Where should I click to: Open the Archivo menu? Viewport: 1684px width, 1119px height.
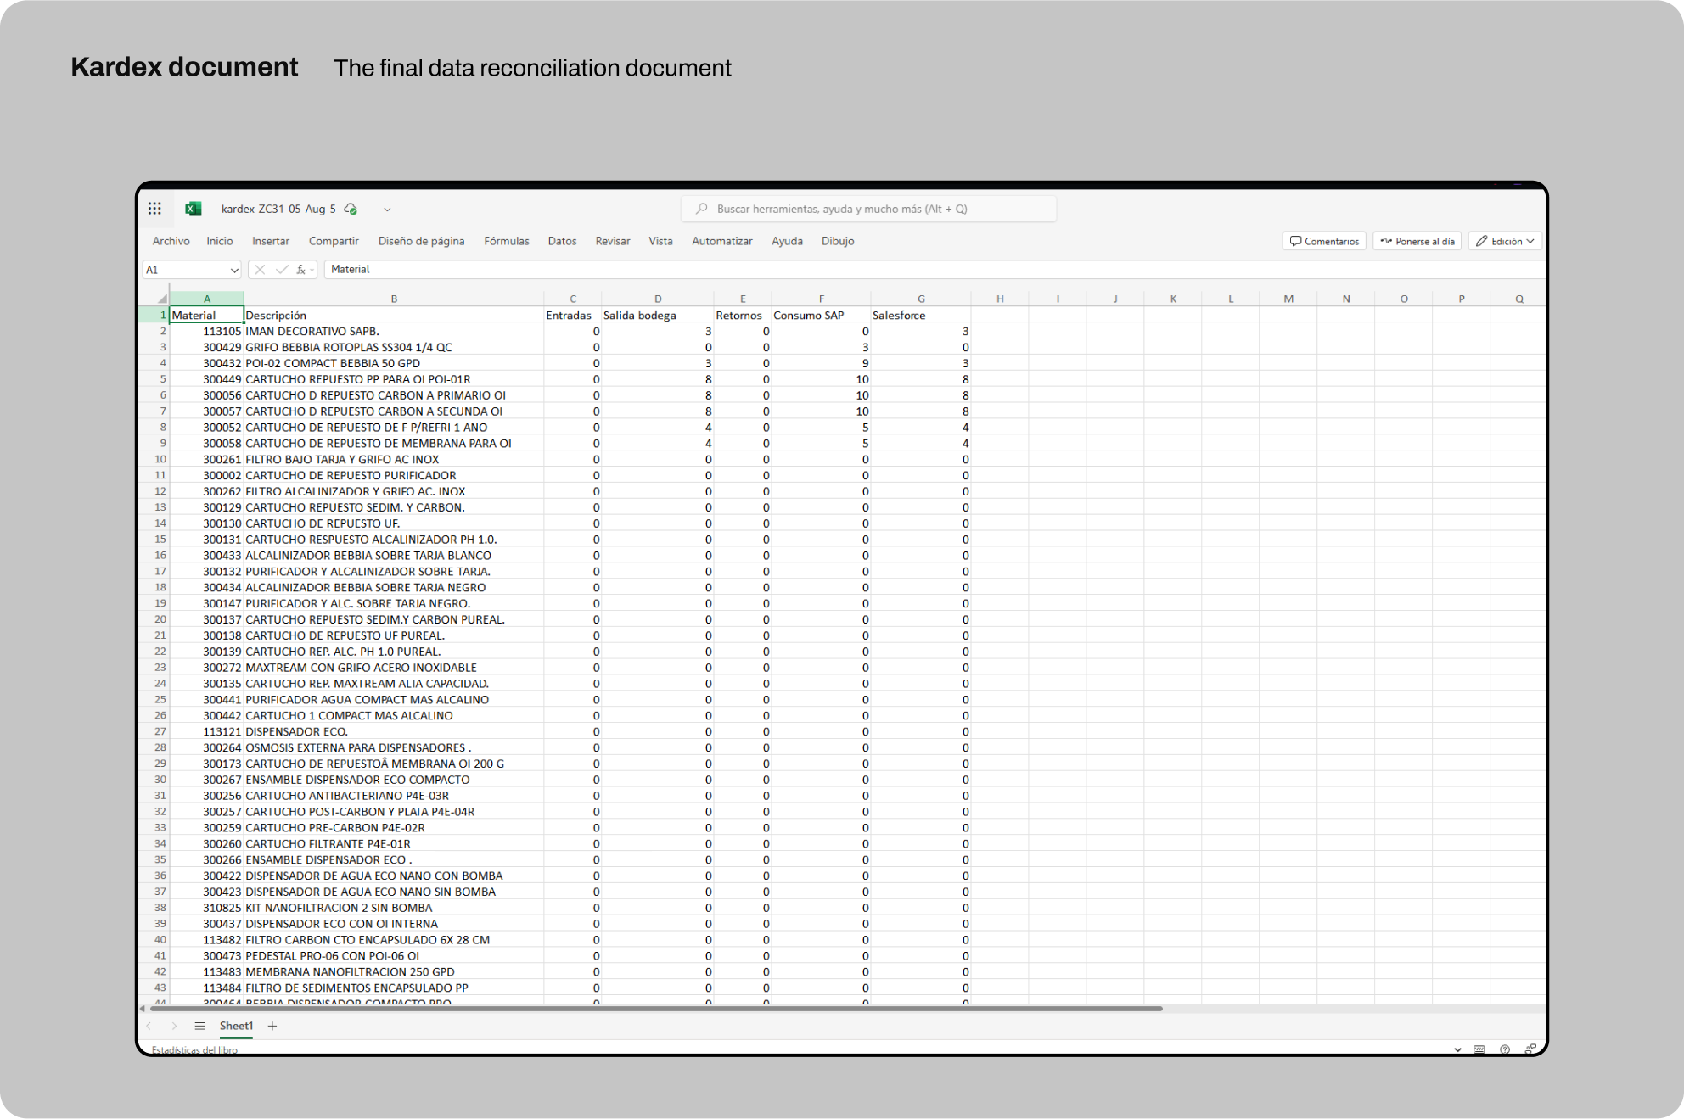tap(171, 241)
